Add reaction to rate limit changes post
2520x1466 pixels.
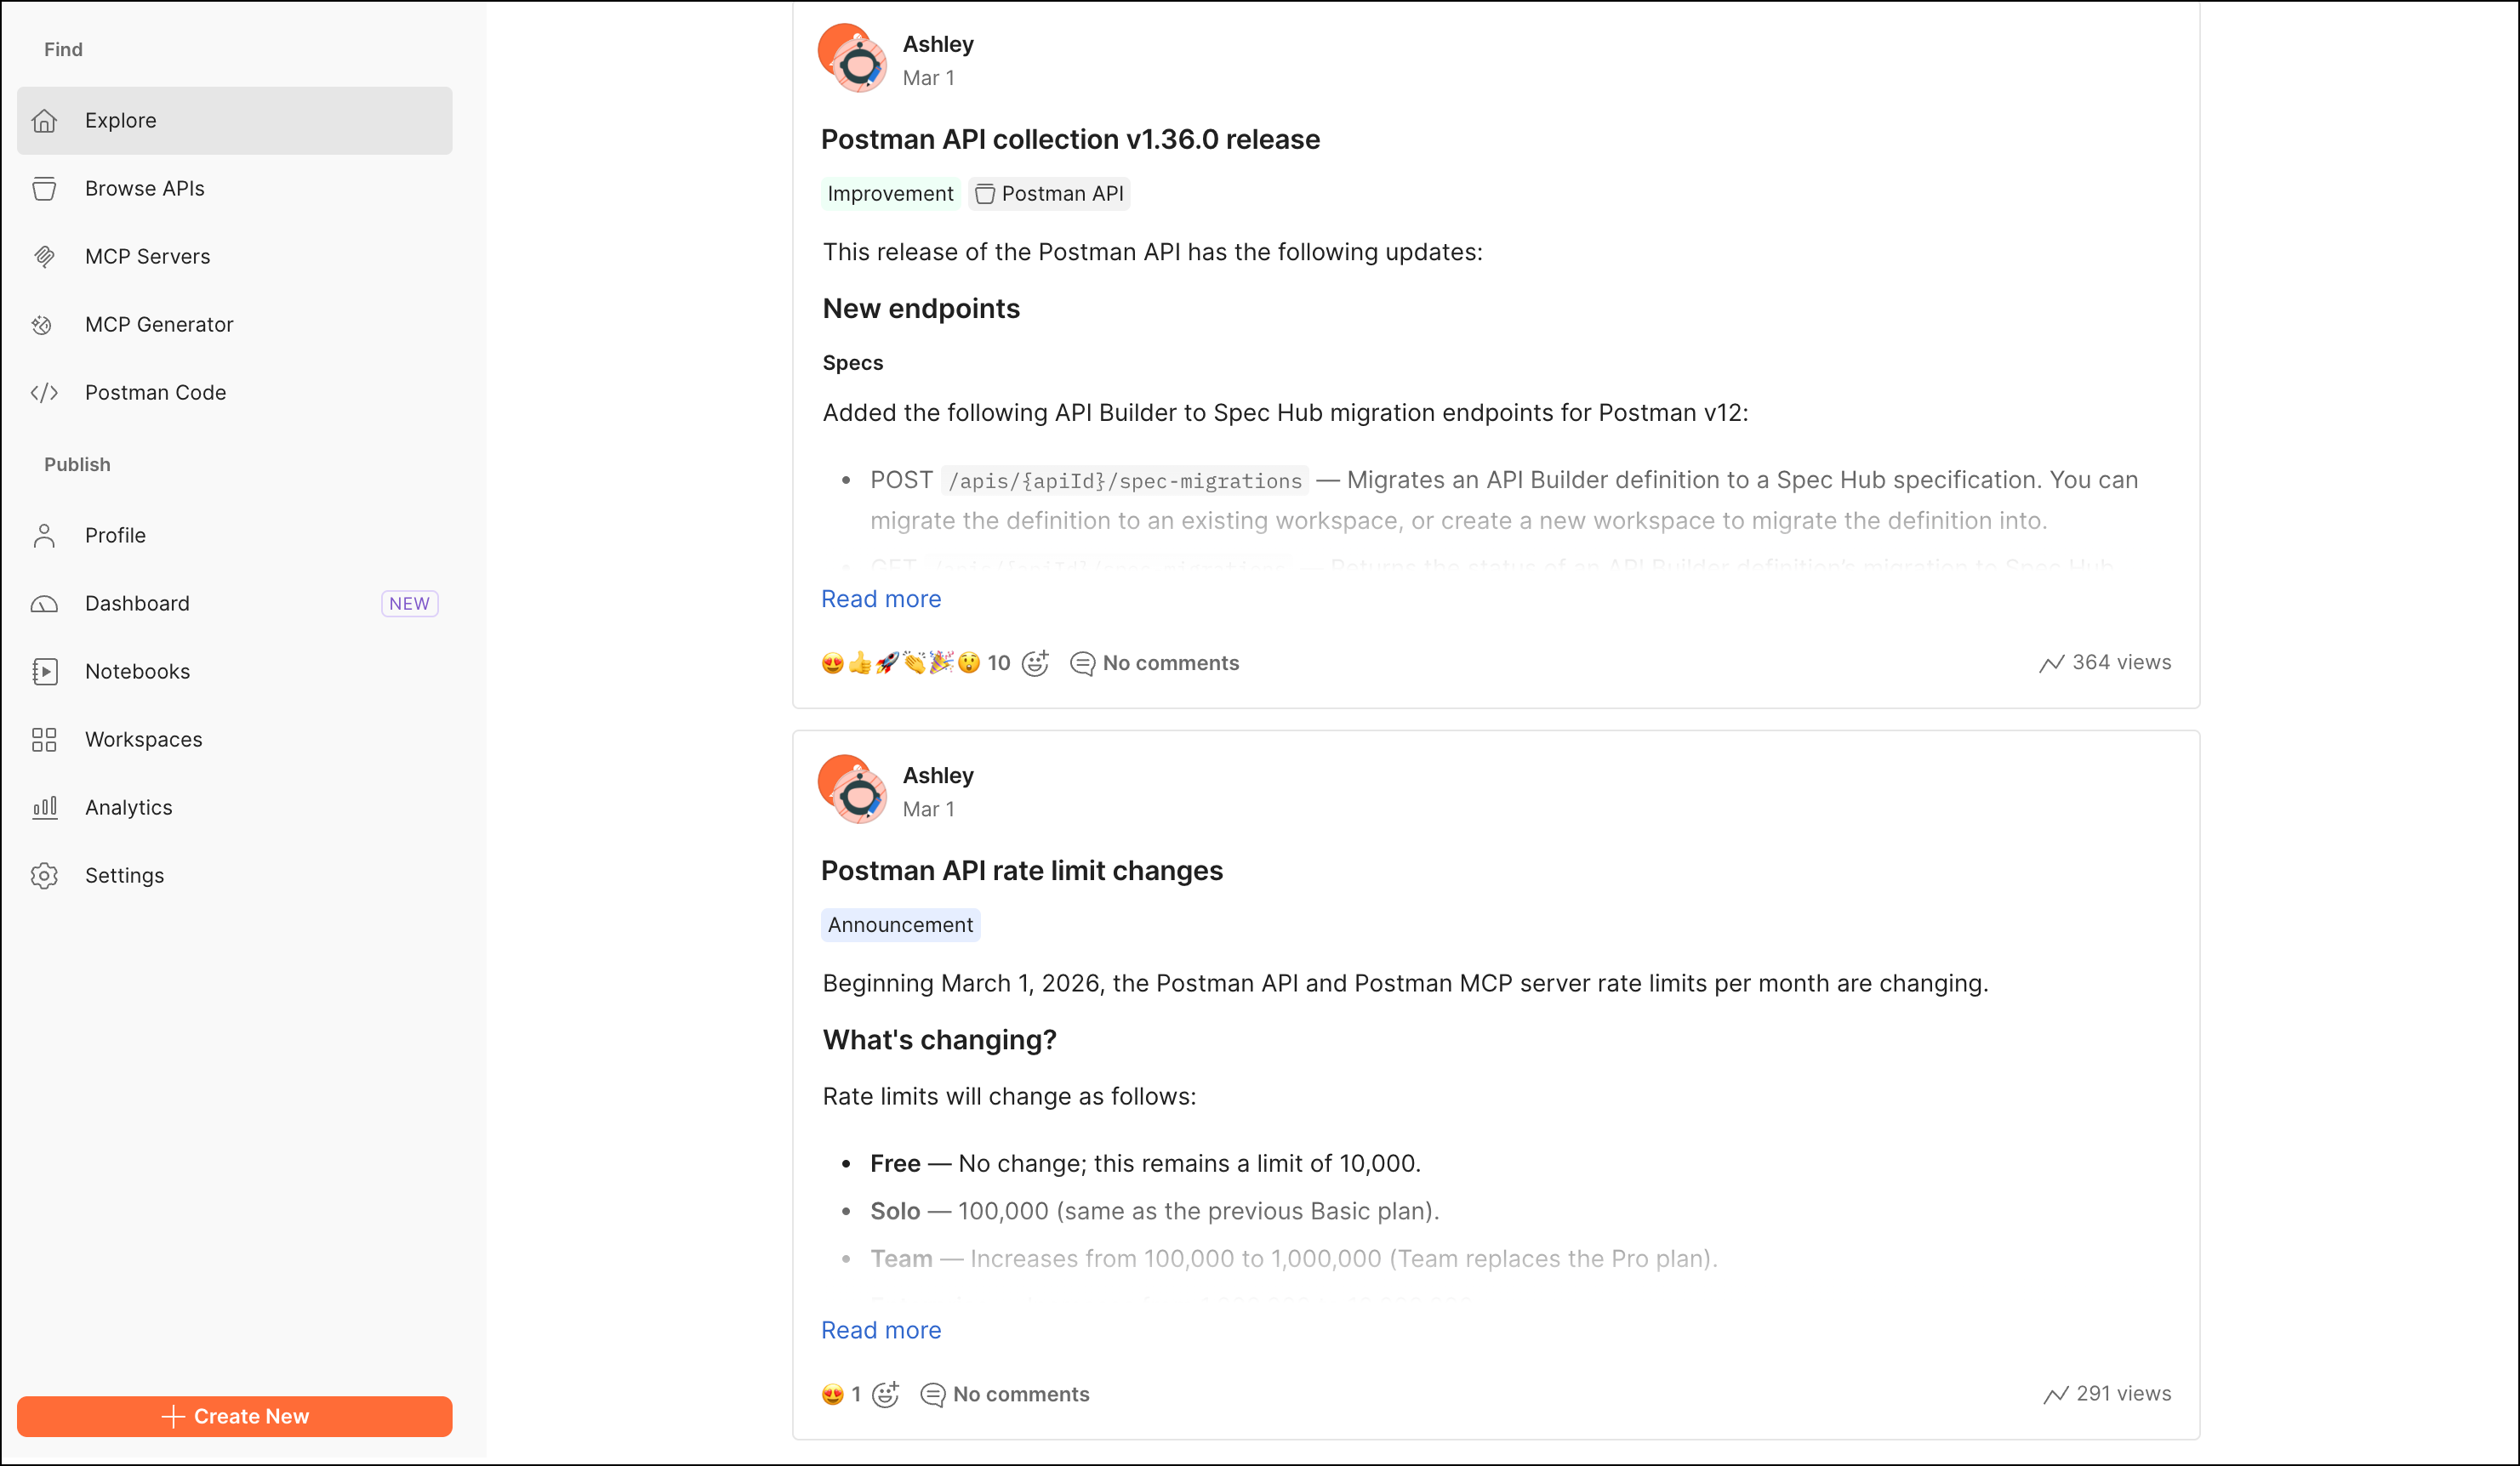[885, 1394]
